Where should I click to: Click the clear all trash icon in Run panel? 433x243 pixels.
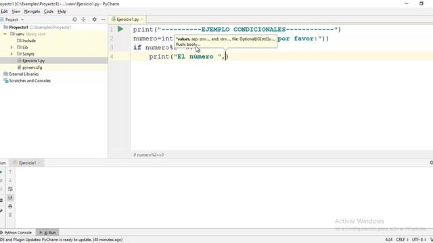(x=10, y=215)
